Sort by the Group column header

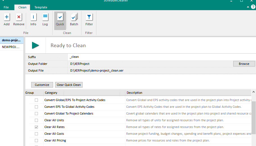click(30, 93)
